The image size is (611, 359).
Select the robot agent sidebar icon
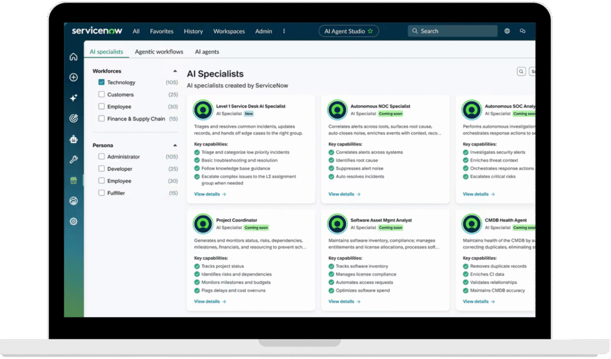73,140
